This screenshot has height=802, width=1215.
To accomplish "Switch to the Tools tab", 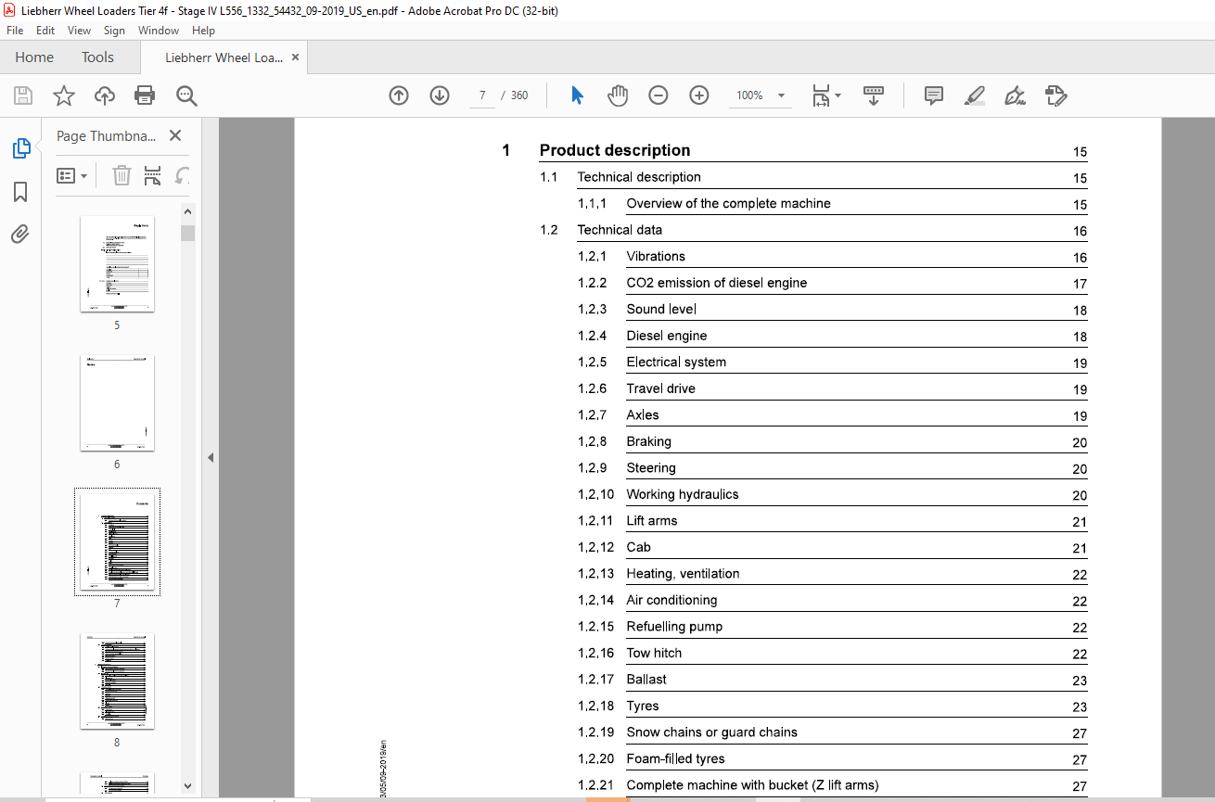I will click(x=97, y=57).
